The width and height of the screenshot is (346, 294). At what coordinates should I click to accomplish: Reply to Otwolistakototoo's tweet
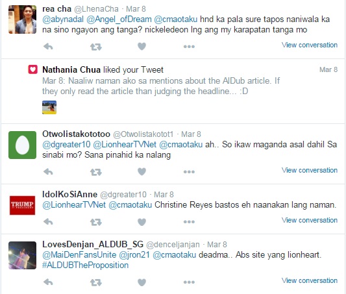pyautogui.click(x=48, y=172)
